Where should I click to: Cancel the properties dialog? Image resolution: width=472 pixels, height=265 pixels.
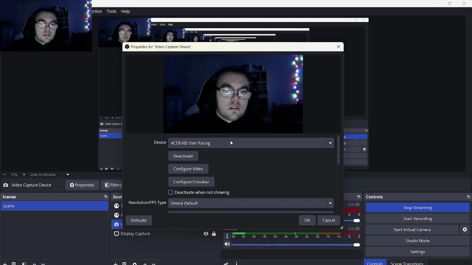[x=329, y=220]
